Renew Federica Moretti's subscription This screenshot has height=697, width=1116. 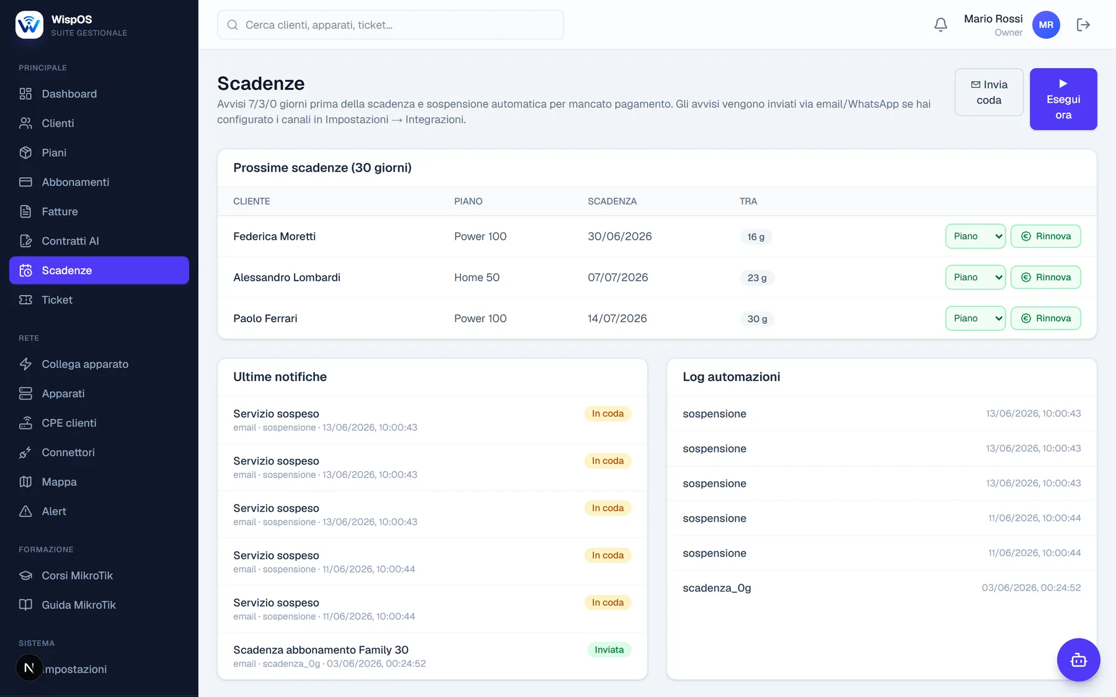coord(1045,236)
